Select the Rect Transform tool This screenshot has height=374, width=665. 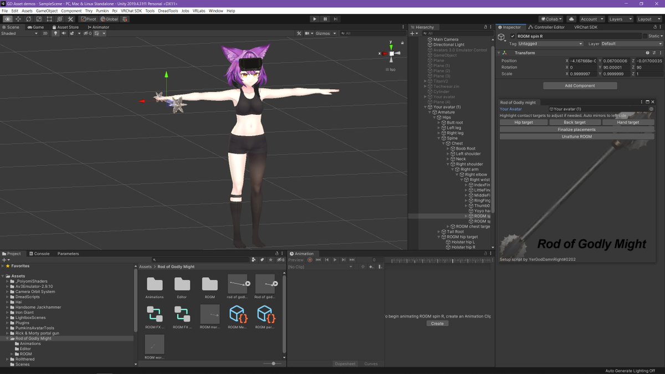coord(50,19)
